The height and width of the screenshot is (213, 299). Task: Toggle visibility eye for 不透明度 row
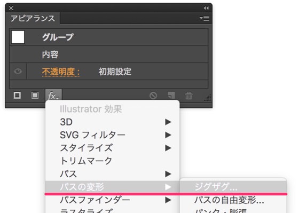(18, 72)
